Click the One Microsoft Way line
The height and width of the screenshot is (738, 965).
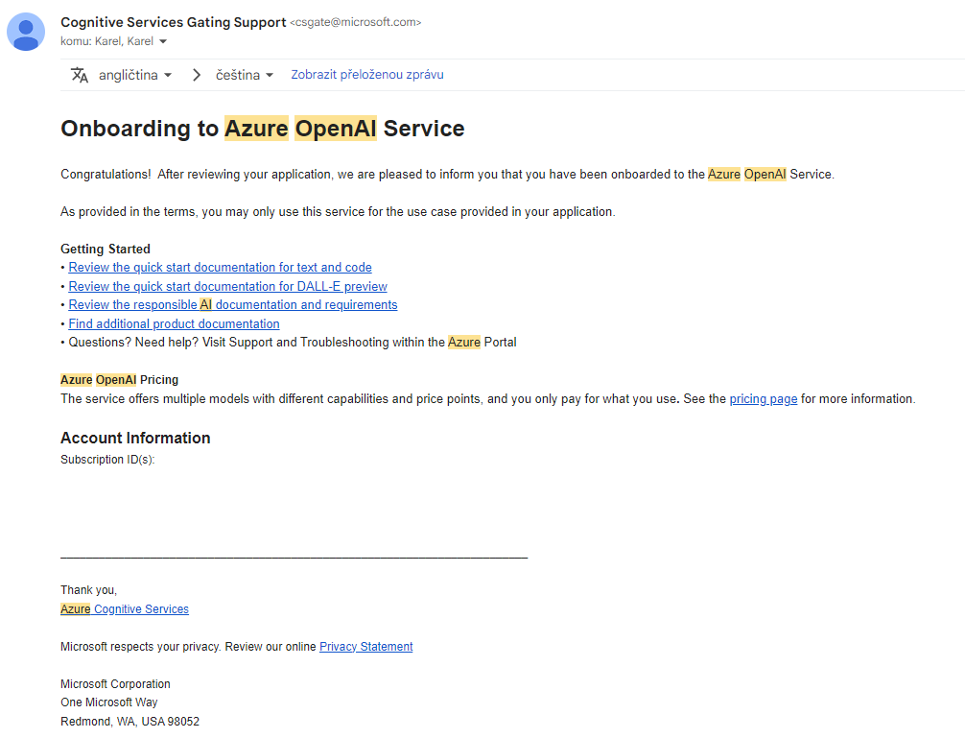coord(109,702)
